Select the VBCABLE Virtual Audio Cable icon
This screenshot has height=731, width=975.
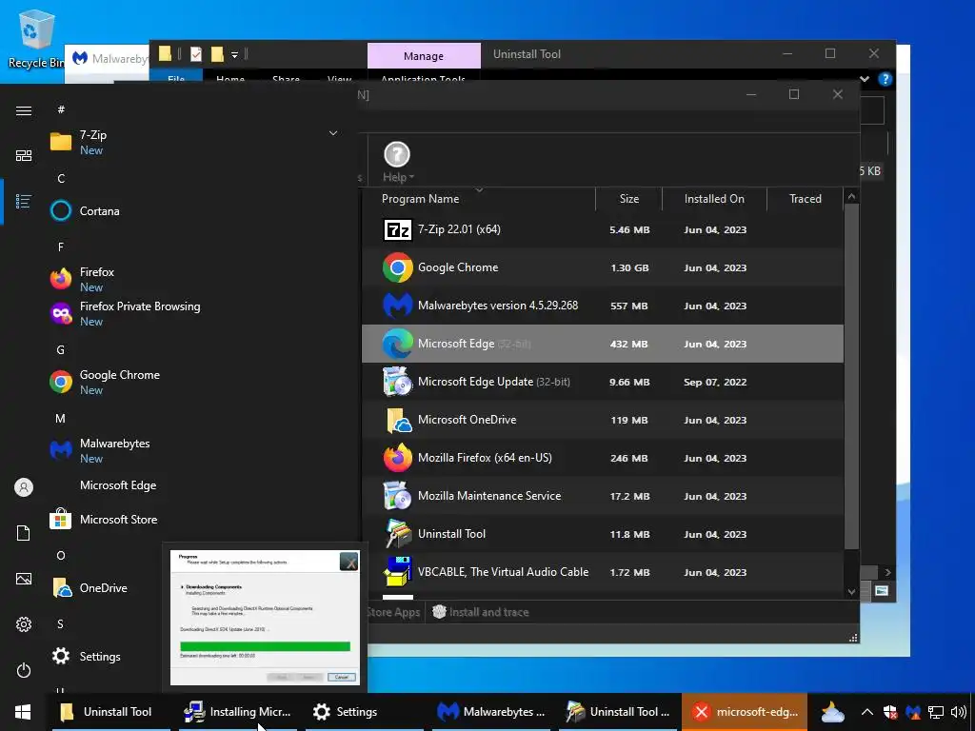tap(397, 572)
